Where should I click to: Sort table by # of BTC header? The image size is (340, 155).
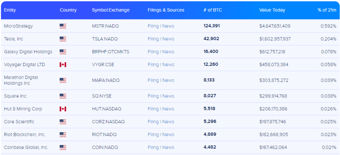tap(212, 10)
